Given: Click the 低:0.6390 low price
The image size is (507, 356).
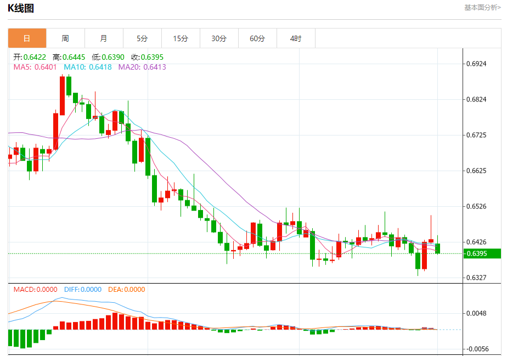Looking at the screenshot, I should point(108,57).
